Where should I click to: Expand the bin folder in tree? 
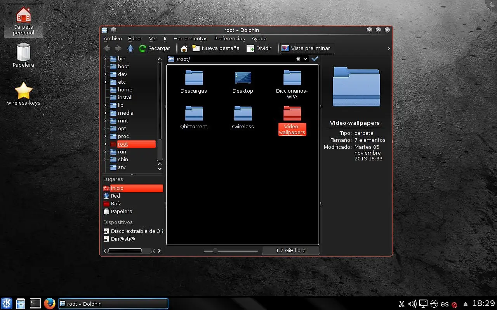pos(105,59)
